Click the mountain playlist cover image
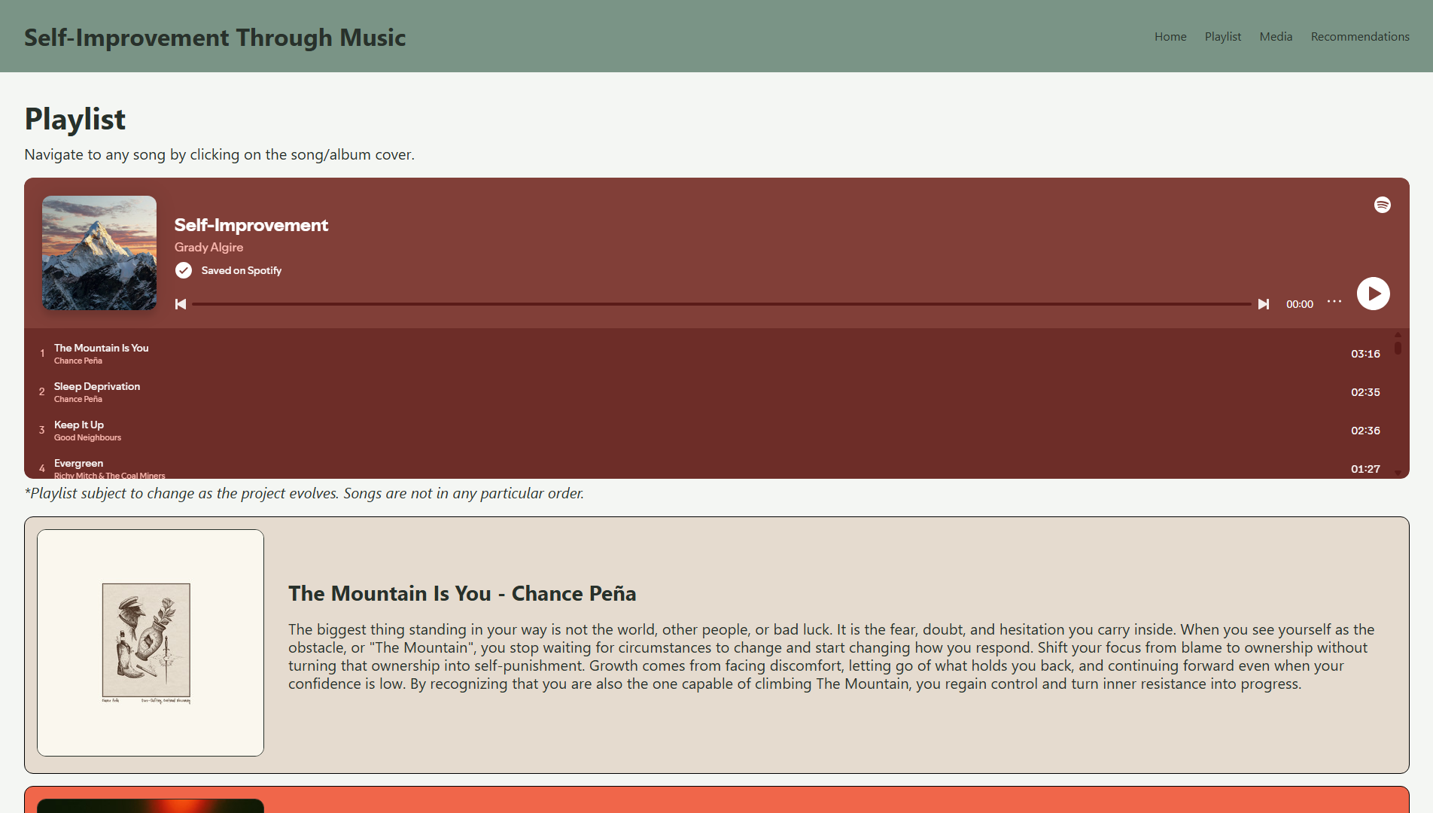Screen dimensions: 1433x813 coord(99,253)
